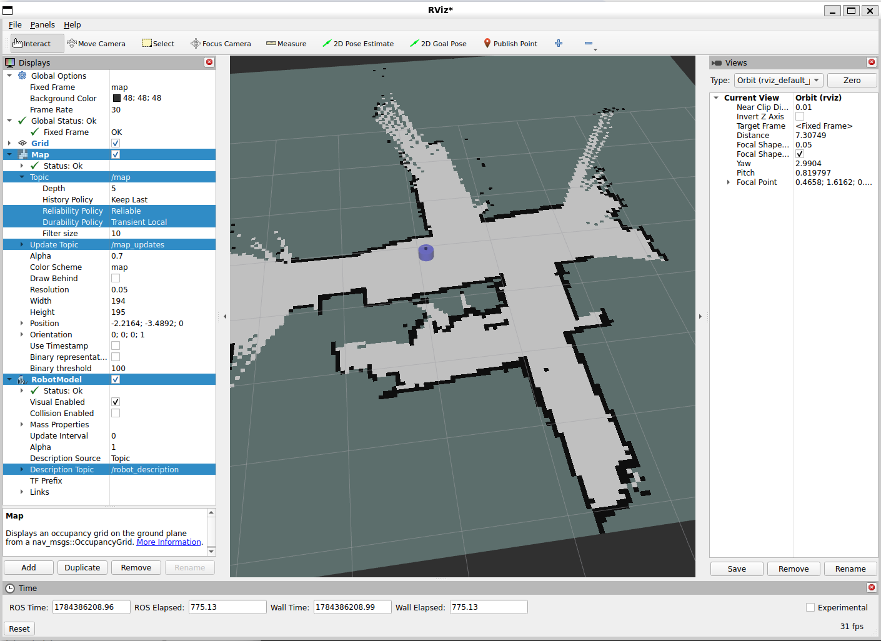Screen dimensions: 881x641
Task: Select the Publish Point tool
Action: pyautogui.click(x=510, y=44)
